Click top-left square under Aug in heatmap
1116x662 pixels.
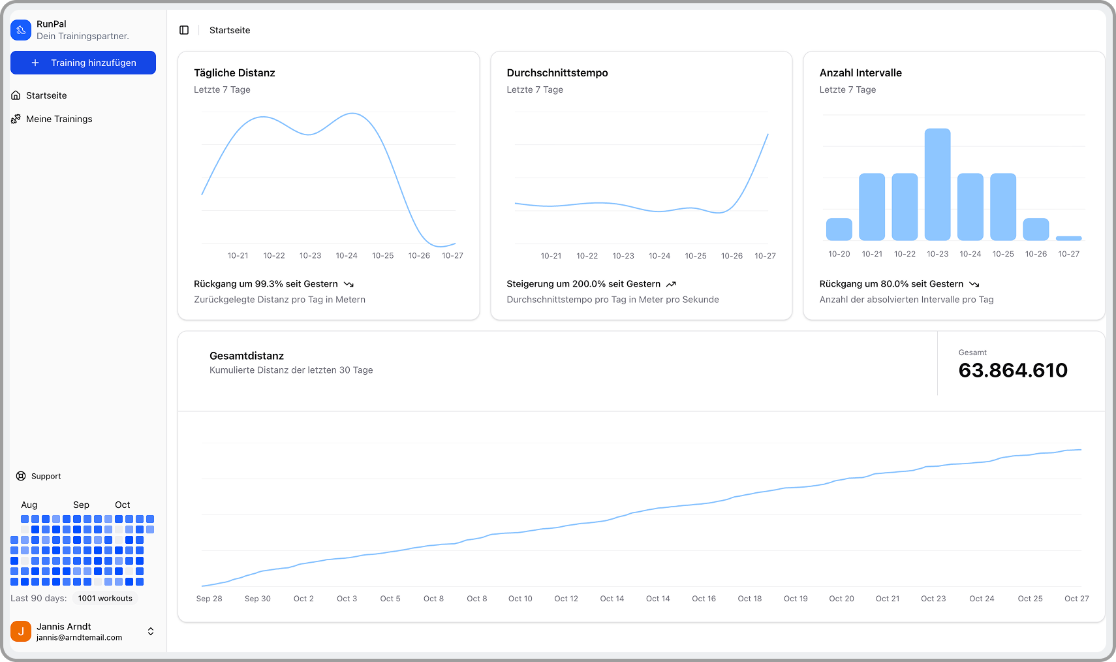coord(25,519)
